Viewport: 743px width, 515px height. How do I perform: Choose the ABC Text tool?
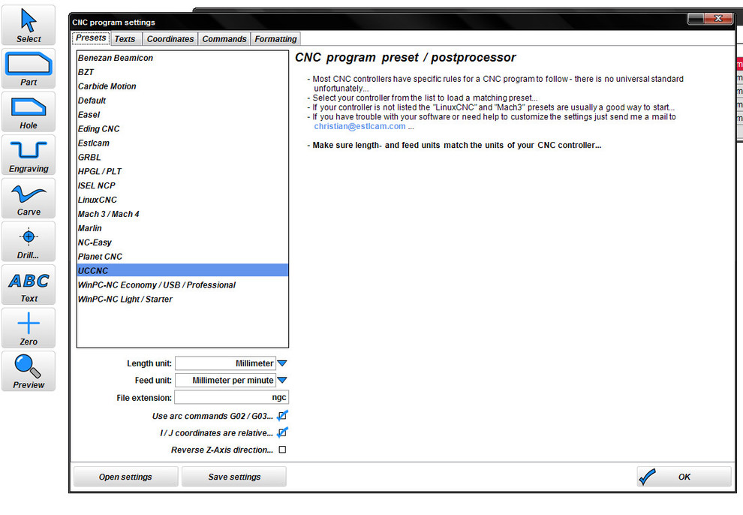[x=29, y=285]
